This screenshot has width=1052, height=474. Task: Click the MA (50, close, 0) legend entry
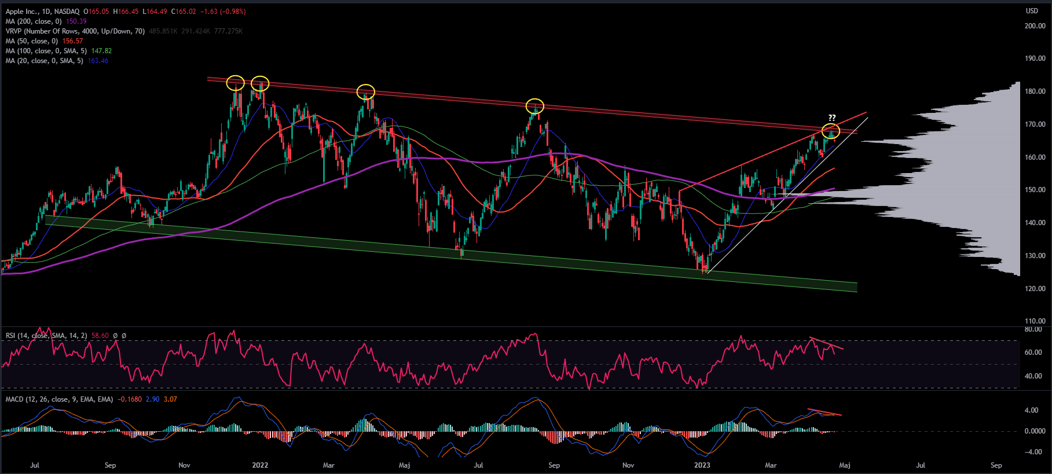click(x=32, y=41)
